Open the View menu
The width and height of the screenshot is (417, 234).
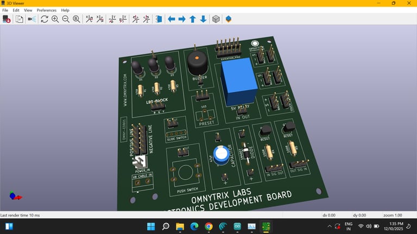coord(28,10)
